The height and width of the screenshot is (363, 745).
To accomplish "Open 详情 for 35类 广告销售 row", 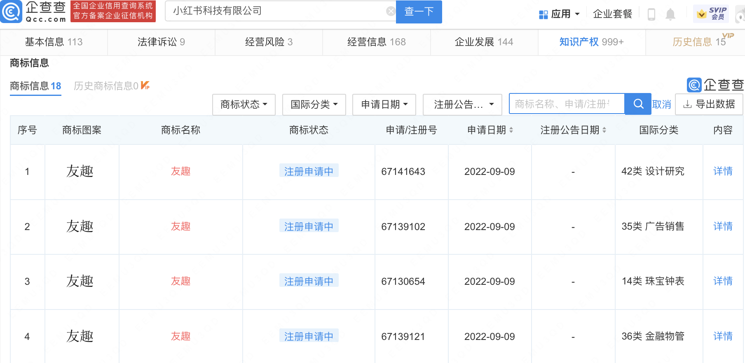I will 723,226.
